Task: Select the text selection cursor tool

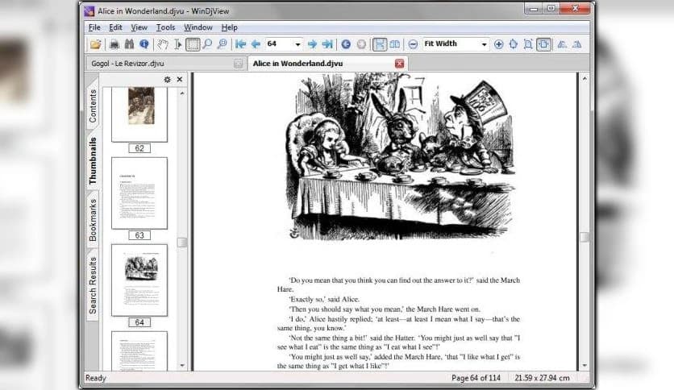Action: (x=177, y=44)
